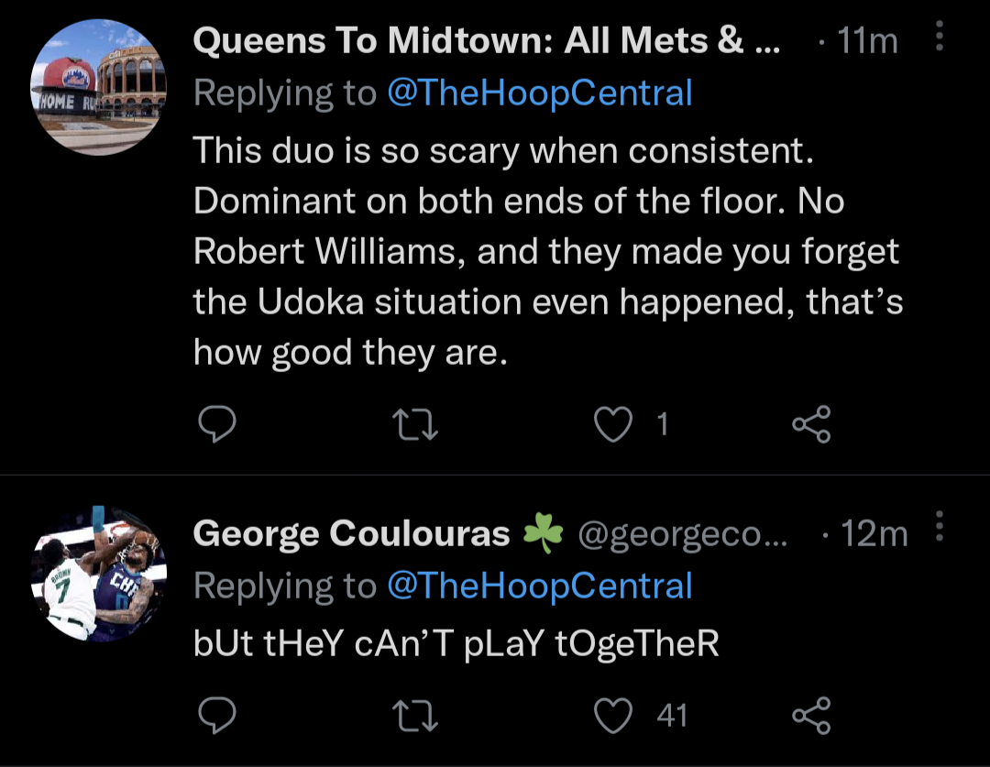
Task: Open more options for Queens To Midtown tweet
Action: pyautogui.click(x=939, y=38)
